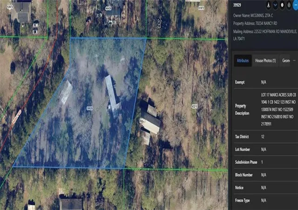Open the tab overflow ellipsis menu
This screenshot has width=298, height=210.
(294, 61)
